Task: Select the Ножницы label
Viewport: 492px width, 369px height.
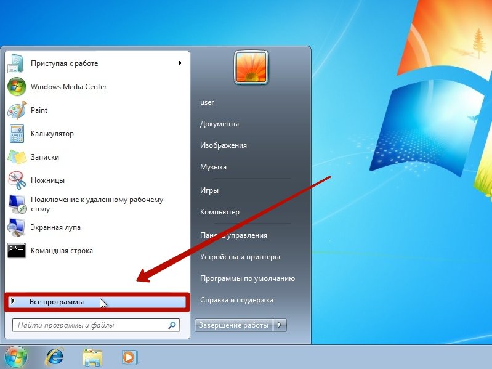Action: coord(47,180)
